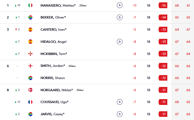Play Ugo Coussaud's video highlights

click(119, 102)
